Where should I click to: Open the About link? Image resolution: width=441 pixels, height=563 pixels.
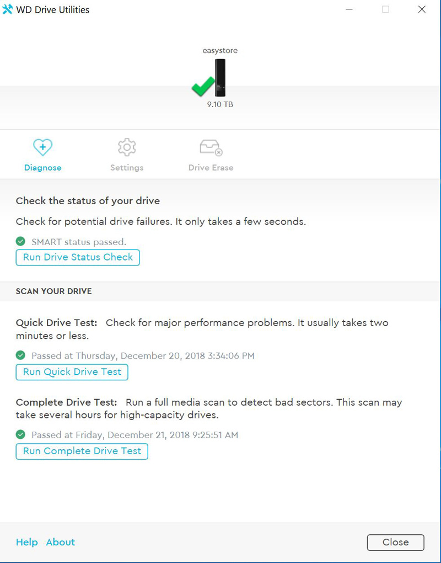click(x=61, y=542)
